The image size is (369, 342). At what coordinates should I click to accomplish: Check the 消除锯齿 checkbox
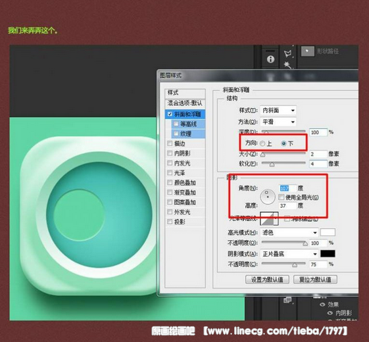tap(287, 218)
